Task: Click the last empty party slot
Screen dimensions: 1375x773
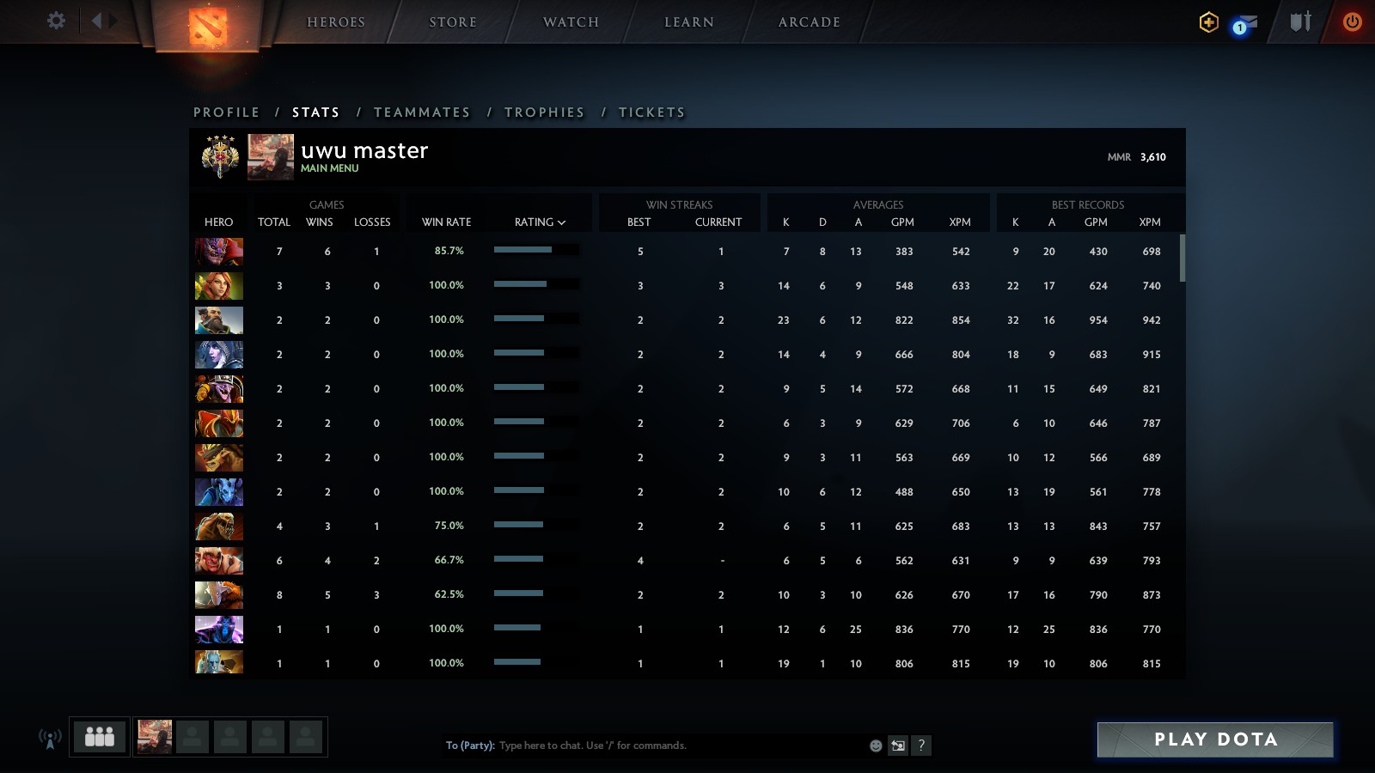Action: tap(306, 737)
